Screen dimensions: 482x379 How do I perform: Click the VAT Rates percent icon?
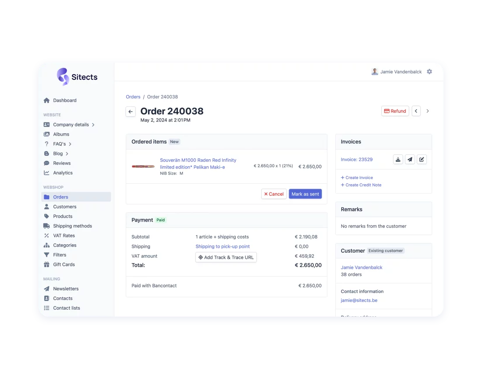[46, 235]
